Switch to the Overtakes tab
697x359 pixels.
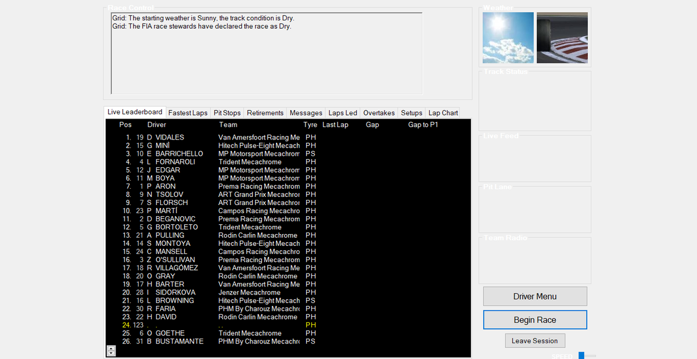(x=379, y=113)
